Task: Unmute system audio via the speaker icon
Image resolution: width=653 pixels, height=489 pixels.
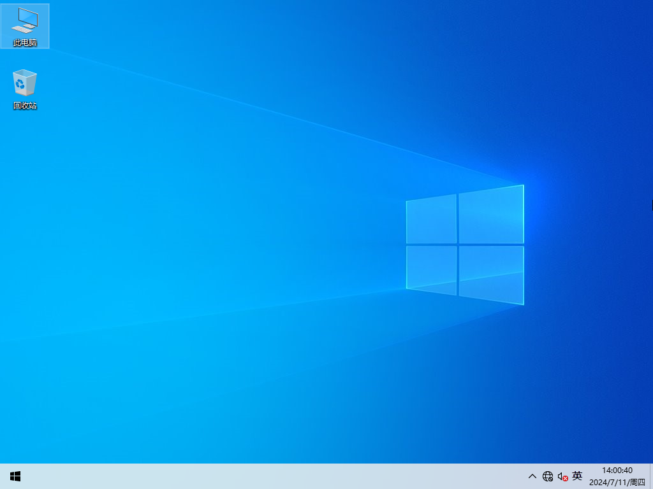Action: pos(562,476)
